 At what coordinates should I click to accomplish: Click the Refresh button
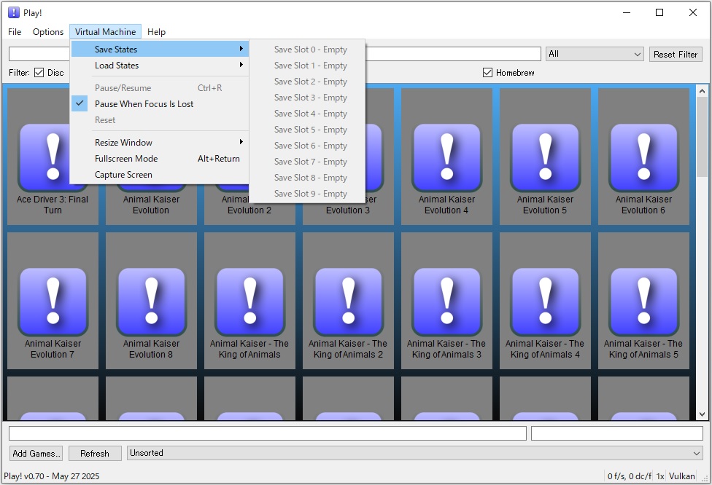pos(95,453)
